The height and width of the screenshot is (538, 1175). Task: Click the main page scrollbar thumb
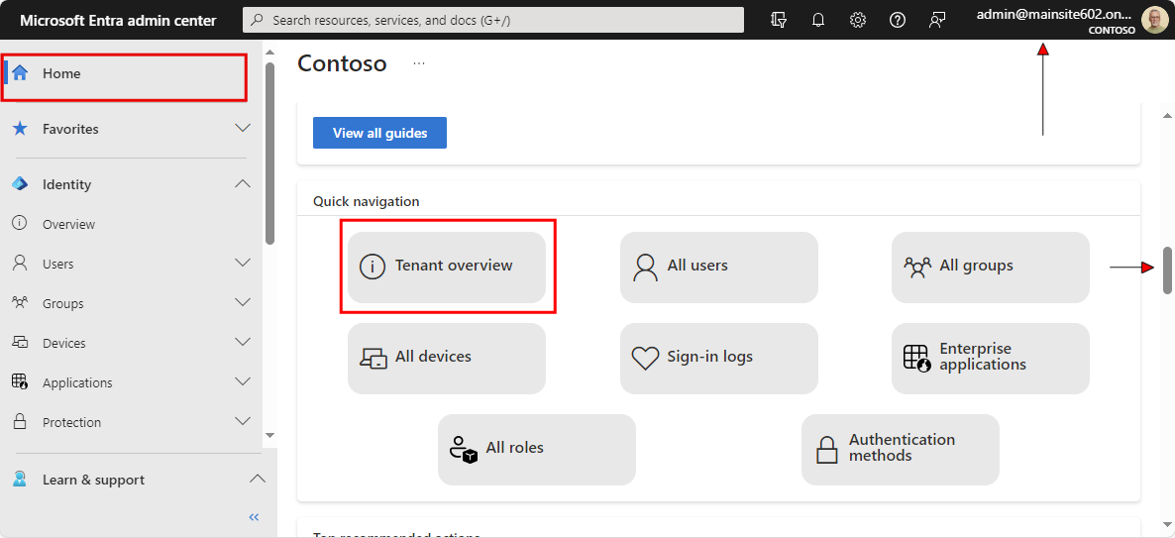coord(1167,269)
